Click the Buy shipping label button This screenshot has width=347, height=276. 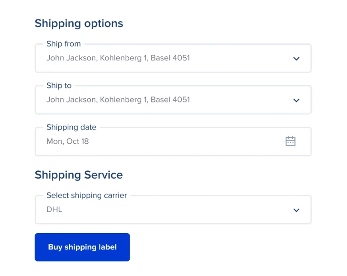tap(82, 247)
